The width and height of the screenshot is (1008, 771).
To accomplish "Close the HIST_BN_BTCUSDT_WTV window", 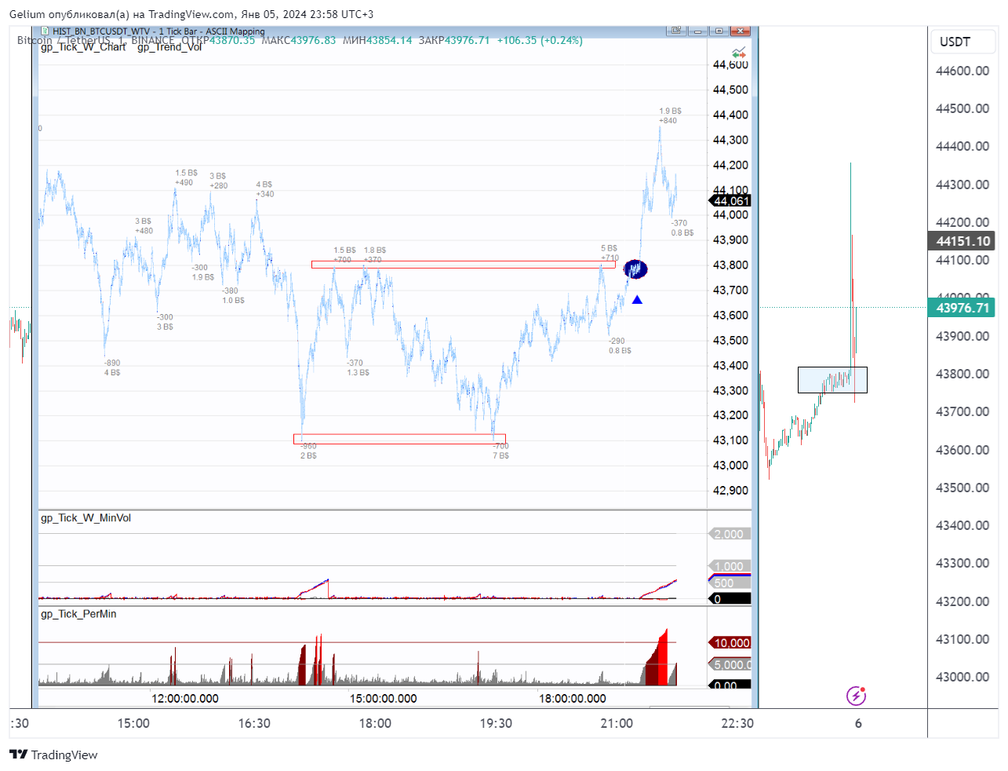I will 741,31.
